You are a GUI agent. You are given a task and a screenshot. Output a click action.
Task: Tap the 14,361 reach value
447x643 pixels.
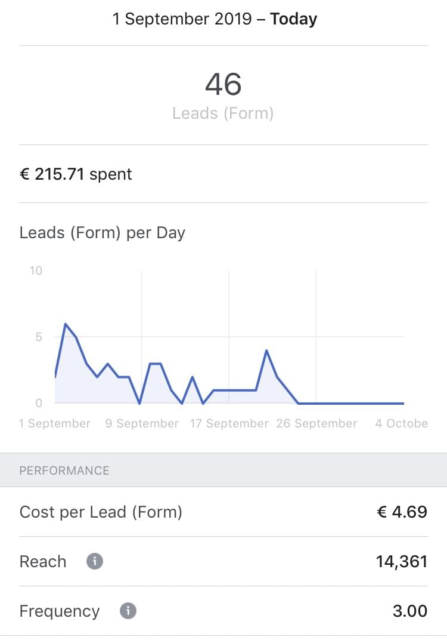pos(401,562)
